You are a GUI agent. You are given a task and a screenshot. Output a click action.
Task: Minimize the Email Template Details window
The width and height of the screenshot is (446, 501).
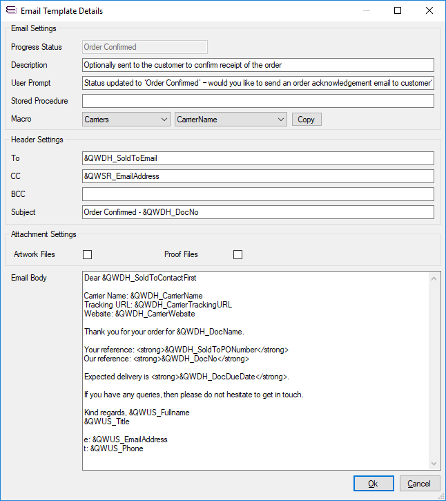[x=366, y=11]
